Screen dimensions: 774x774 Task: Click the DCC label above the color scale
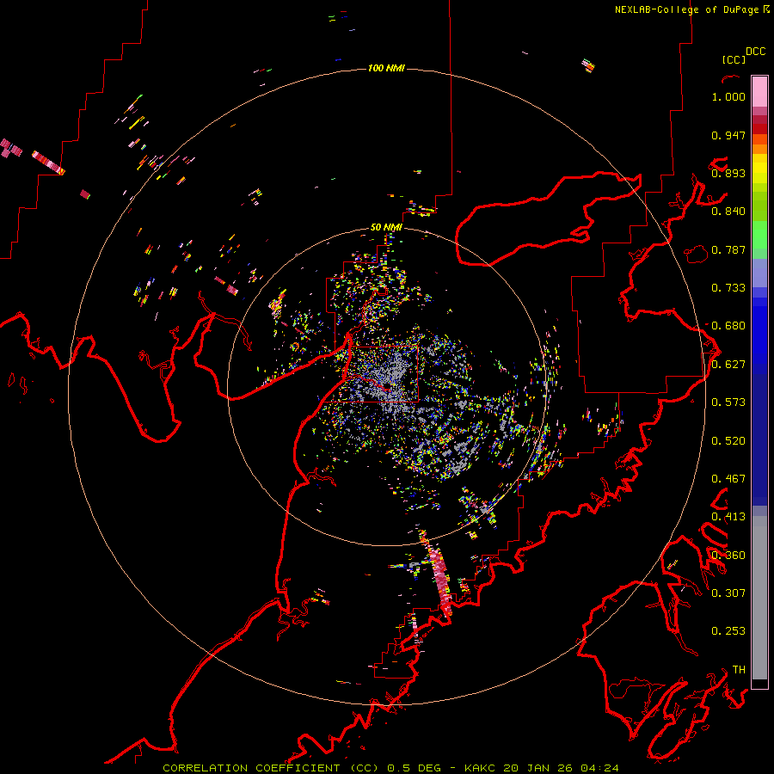click(x=755, y=52)
